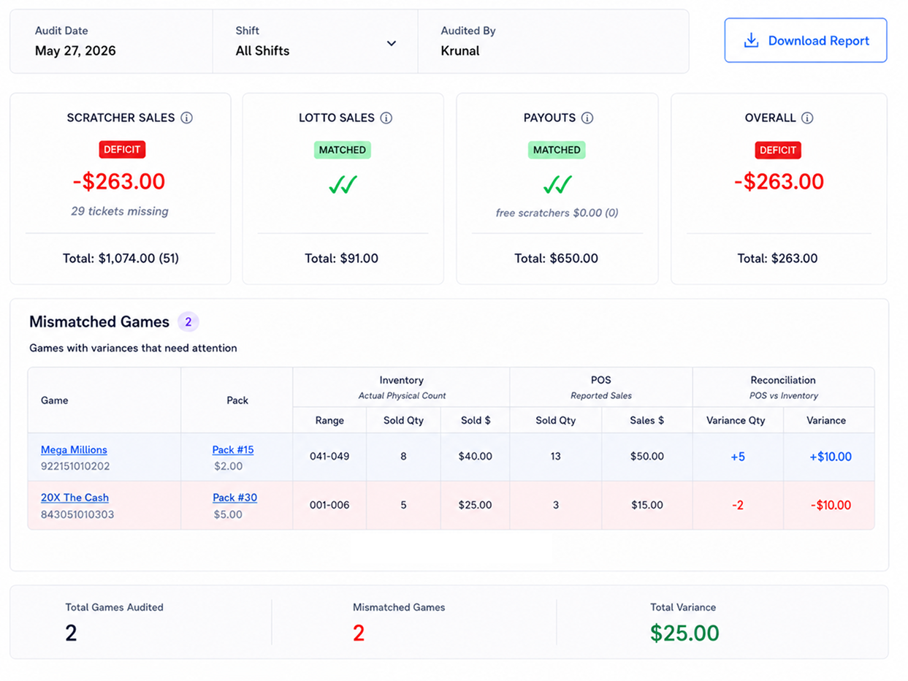Open the Pack #30 link
Viewport: 908px width, 681px height.
coord(234,498)
